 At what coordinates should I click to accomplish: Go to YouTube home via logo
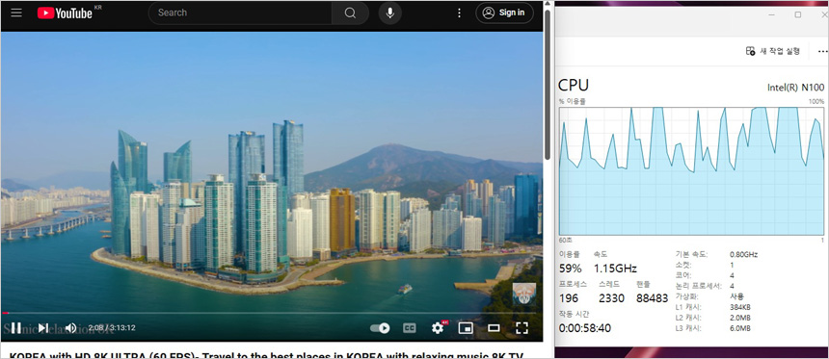click(x=65, y=13)
